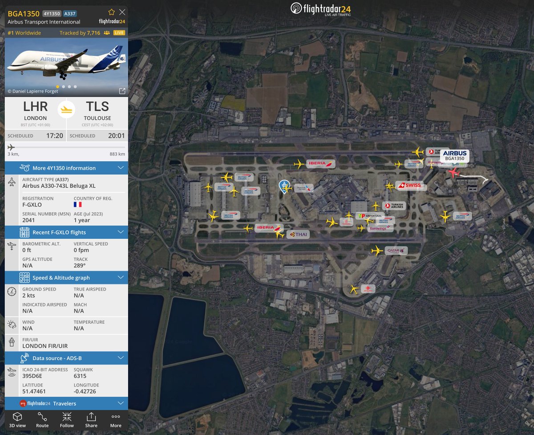This screenshot has width=534, height=435.
Task: Click 'Airbus A330-743L Beluga XL' aircraft type text
Action: tap(59, 186)
